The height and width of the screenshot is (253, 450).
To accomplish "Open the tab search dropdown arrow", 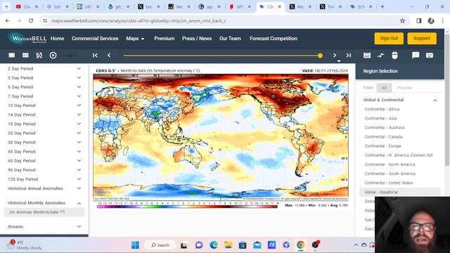I will coord(6,6).
